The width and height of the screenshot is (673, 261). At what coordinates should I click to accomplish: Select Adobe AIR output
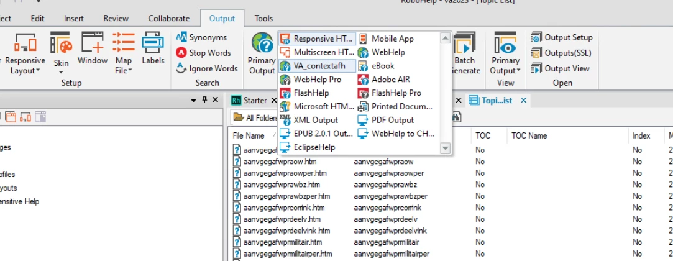click(397, 80)
